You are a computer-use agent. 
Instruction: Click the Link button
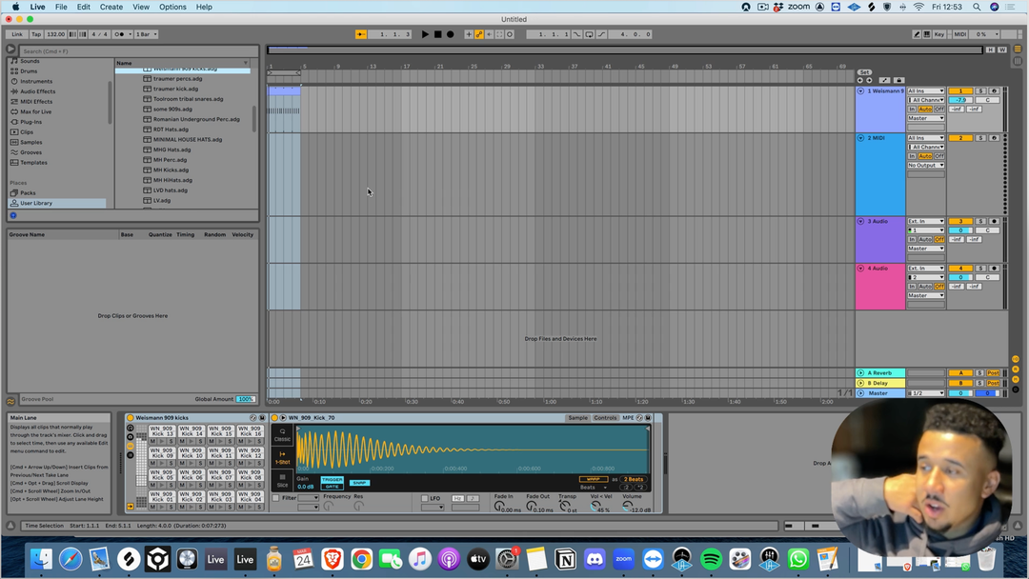point(17,34)
